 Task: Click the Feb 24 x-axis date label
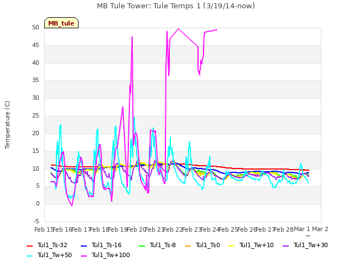point(210,229)
